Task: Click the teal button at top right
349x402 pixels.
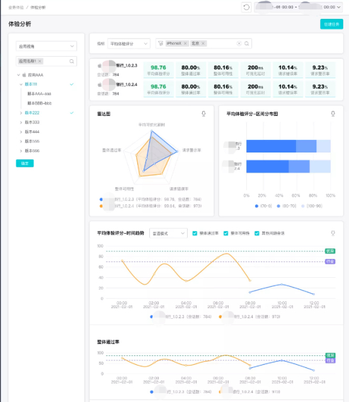Action: (x=331, y=25)
